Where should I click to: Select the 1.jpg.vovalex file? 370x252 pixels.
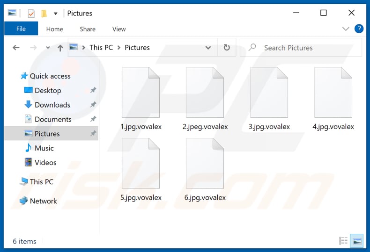tap(141, 98)
